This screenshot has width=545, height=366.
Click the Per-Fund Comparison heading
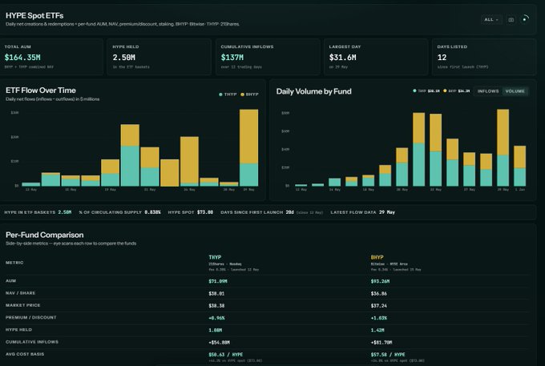click(45, 235)
